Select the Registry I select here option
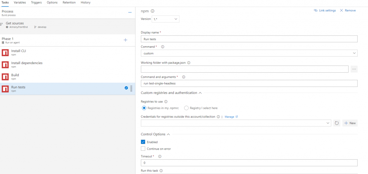 pos(187,108)
